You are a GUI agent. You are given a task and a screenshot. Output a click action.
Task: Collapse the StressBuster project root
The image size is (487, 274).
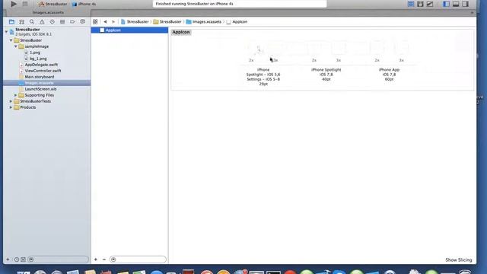coord(6,31)
